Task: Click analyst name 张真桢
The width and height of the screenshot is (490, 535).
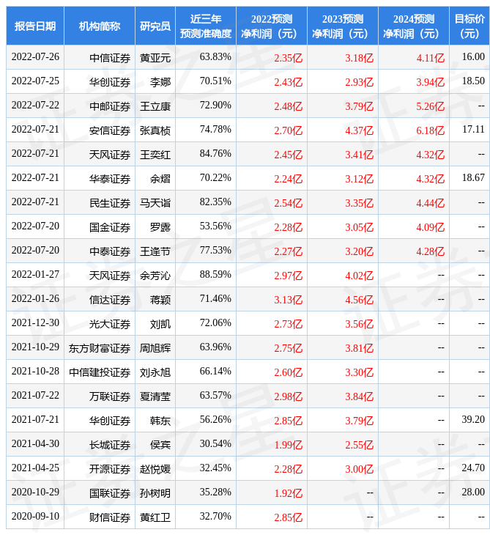Action: tap(155, 130)
